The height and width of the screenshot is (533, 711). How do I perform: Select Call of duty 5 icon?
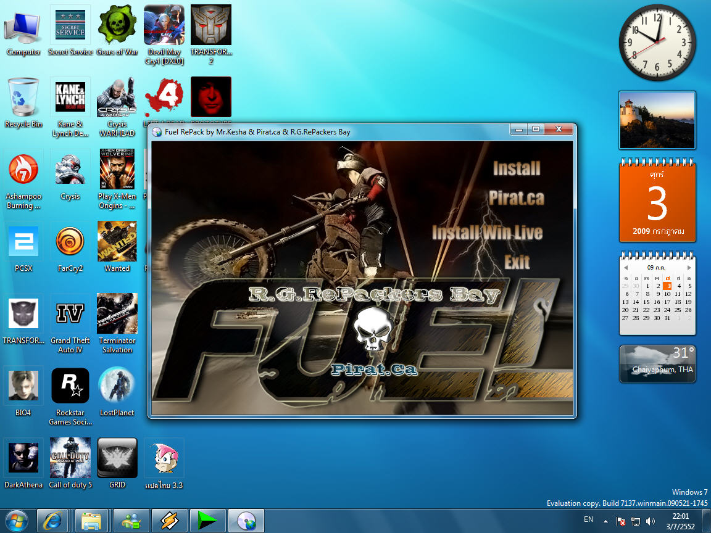click(x=70, y=458)
